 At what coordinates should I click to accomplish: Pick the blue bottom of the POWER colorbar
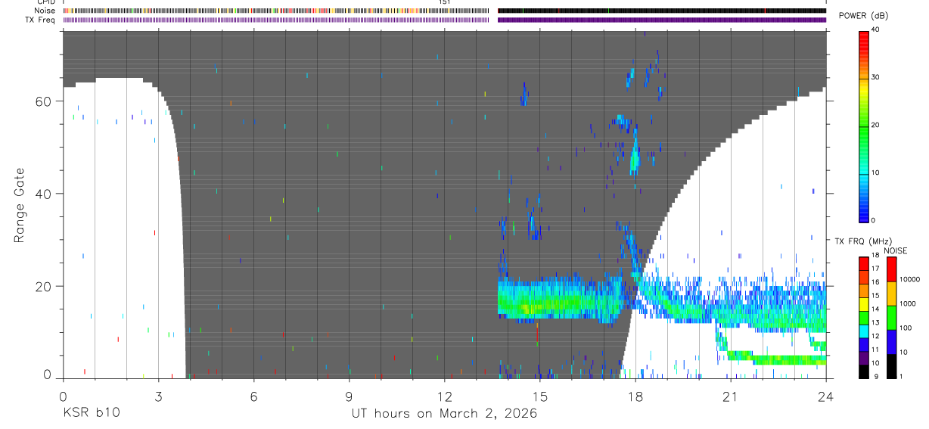[864, 214]
